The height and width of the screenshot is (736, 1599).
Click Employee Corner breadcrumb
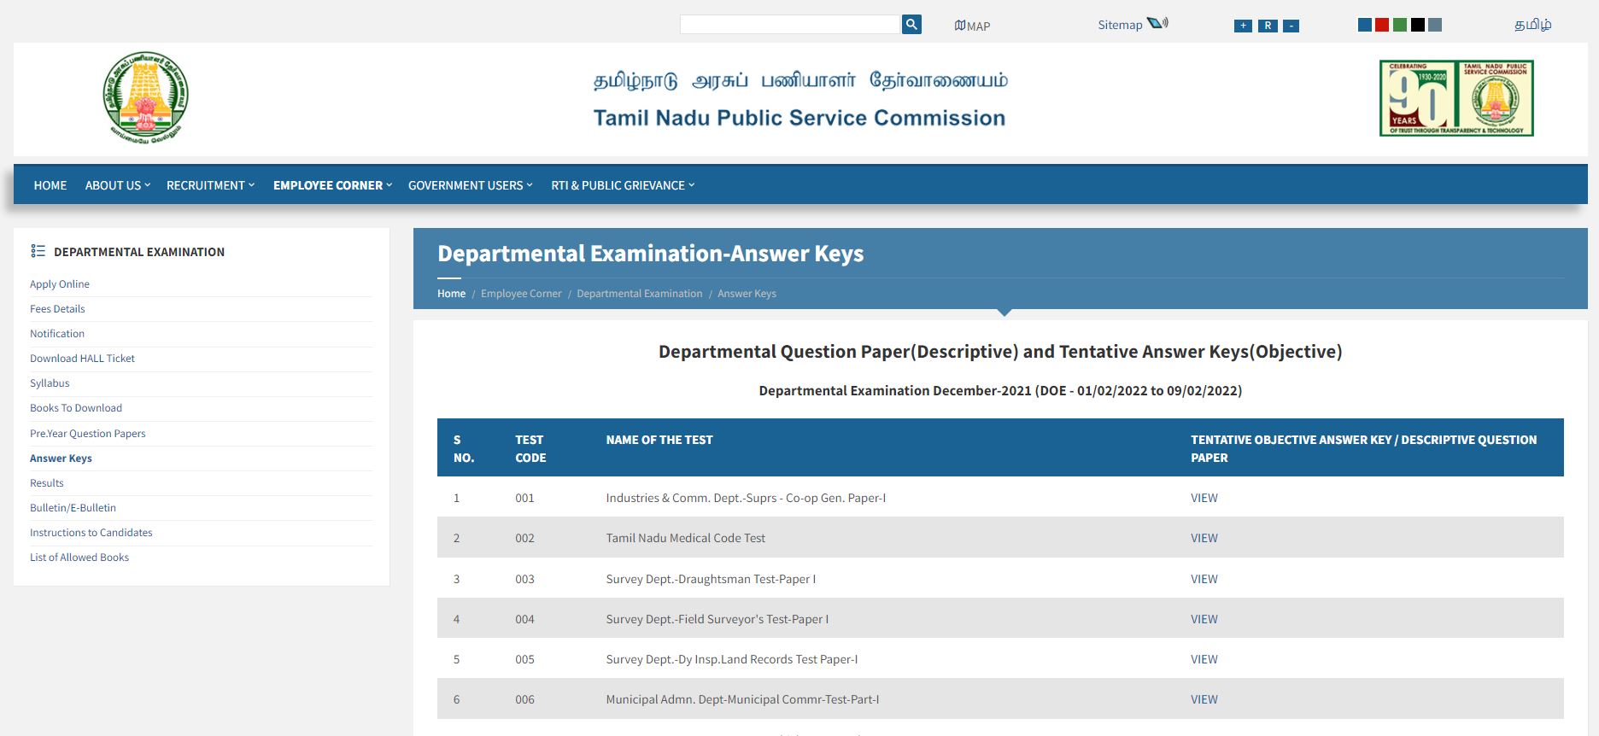(x=521, y=294)
